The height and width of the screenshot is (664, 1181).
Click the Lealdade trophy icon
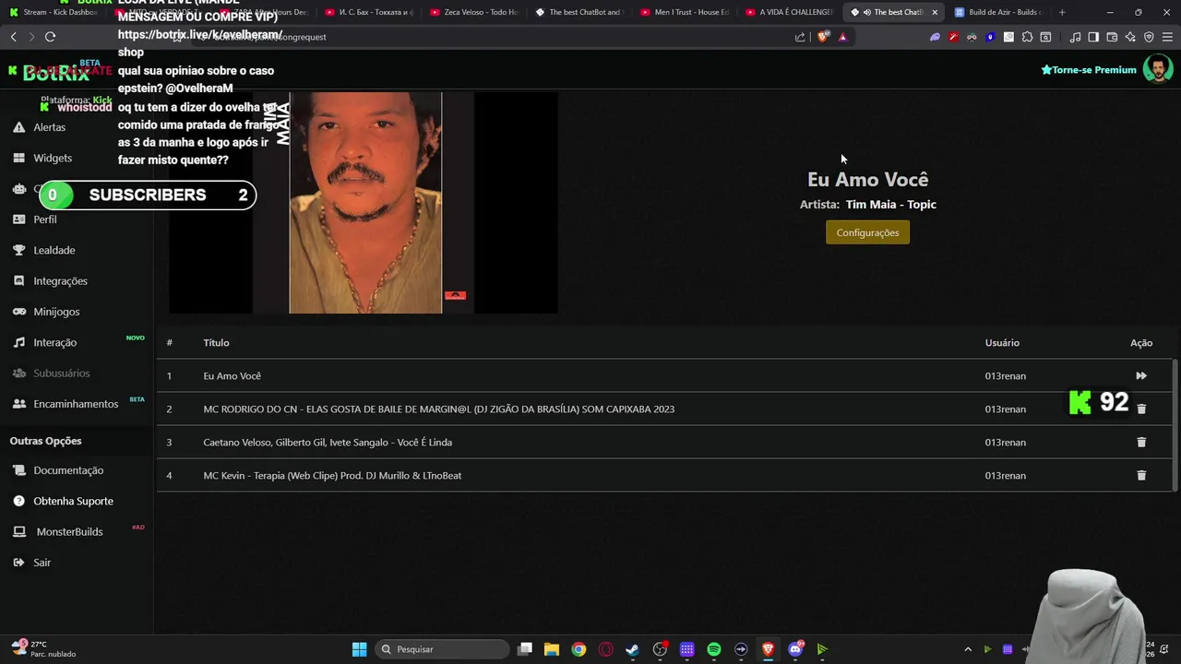tap(18, 250)
